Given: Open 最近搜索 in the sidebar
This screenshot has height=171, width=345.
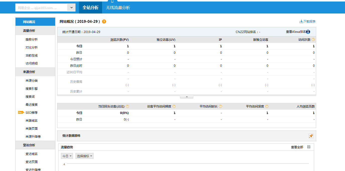Looking at the screenshot, I should click(32, 105).
